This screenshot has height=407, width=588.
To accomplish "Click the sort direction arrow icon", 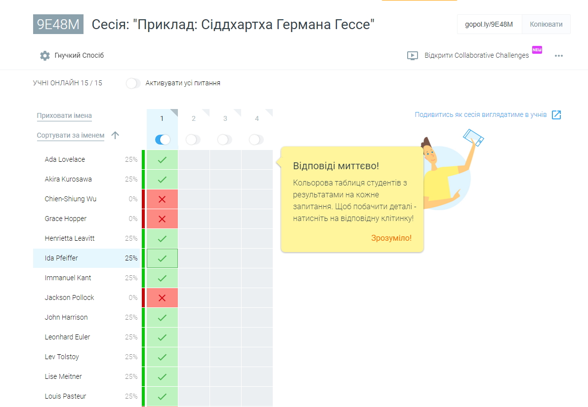I will click(115, 135).
